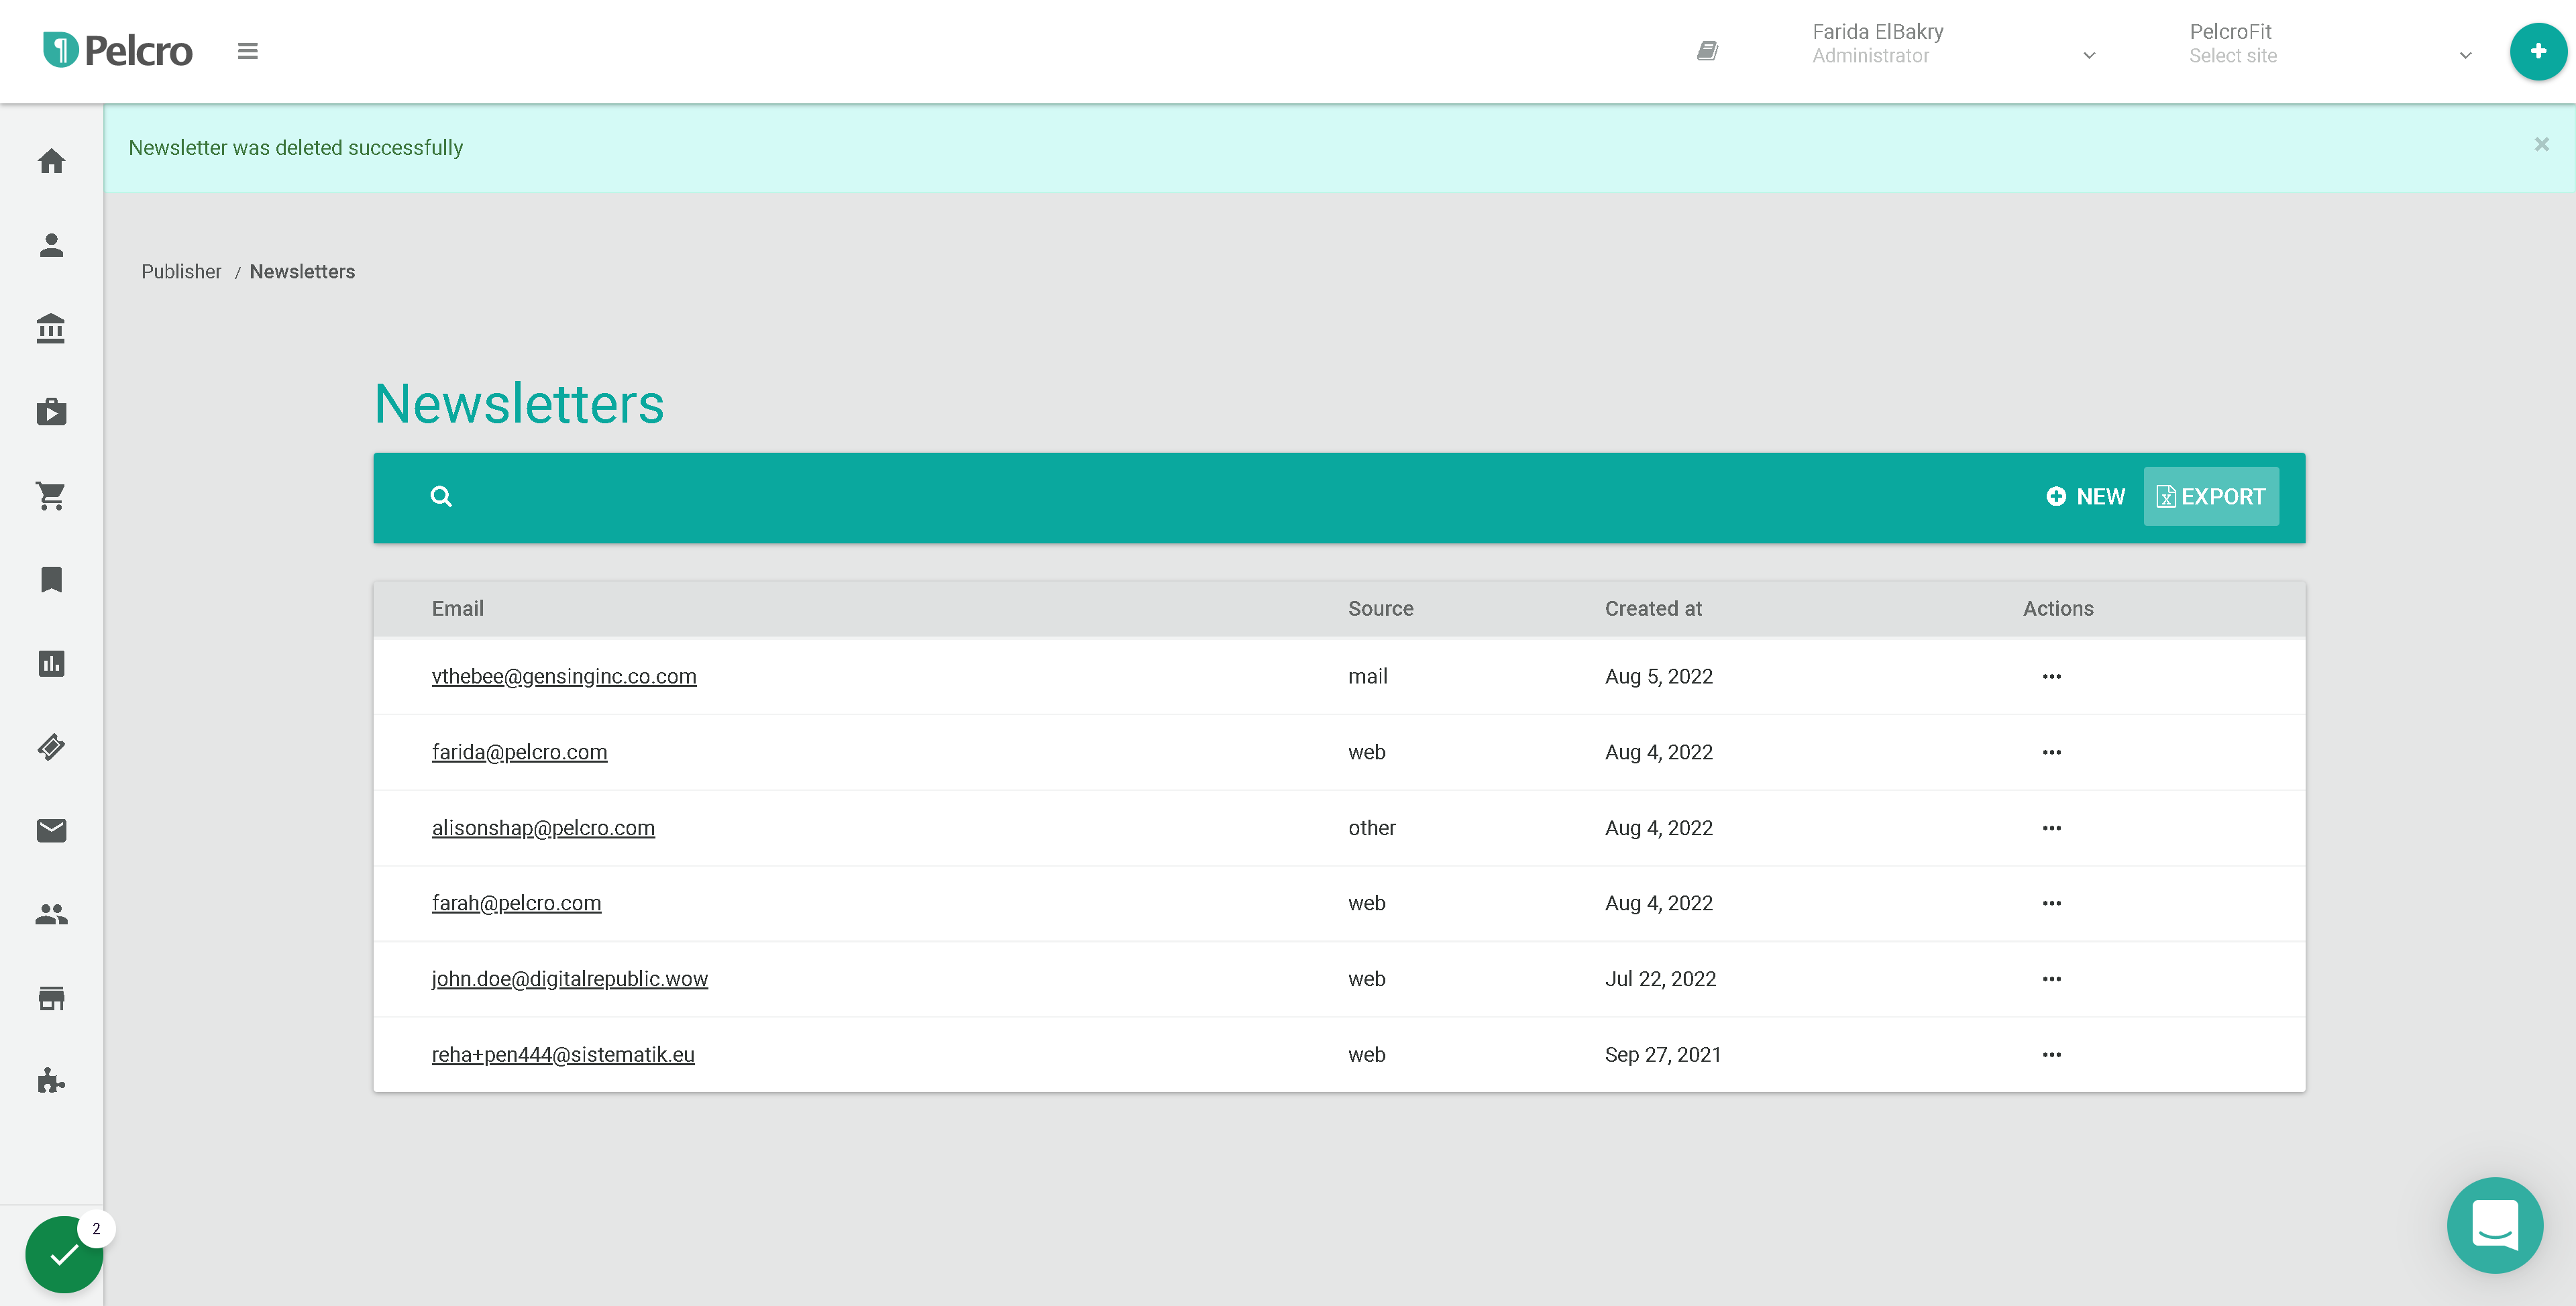Viewport: 2576px width, 1306px height.
Task: Click the NEW newsletter button
Action: 2085,497
